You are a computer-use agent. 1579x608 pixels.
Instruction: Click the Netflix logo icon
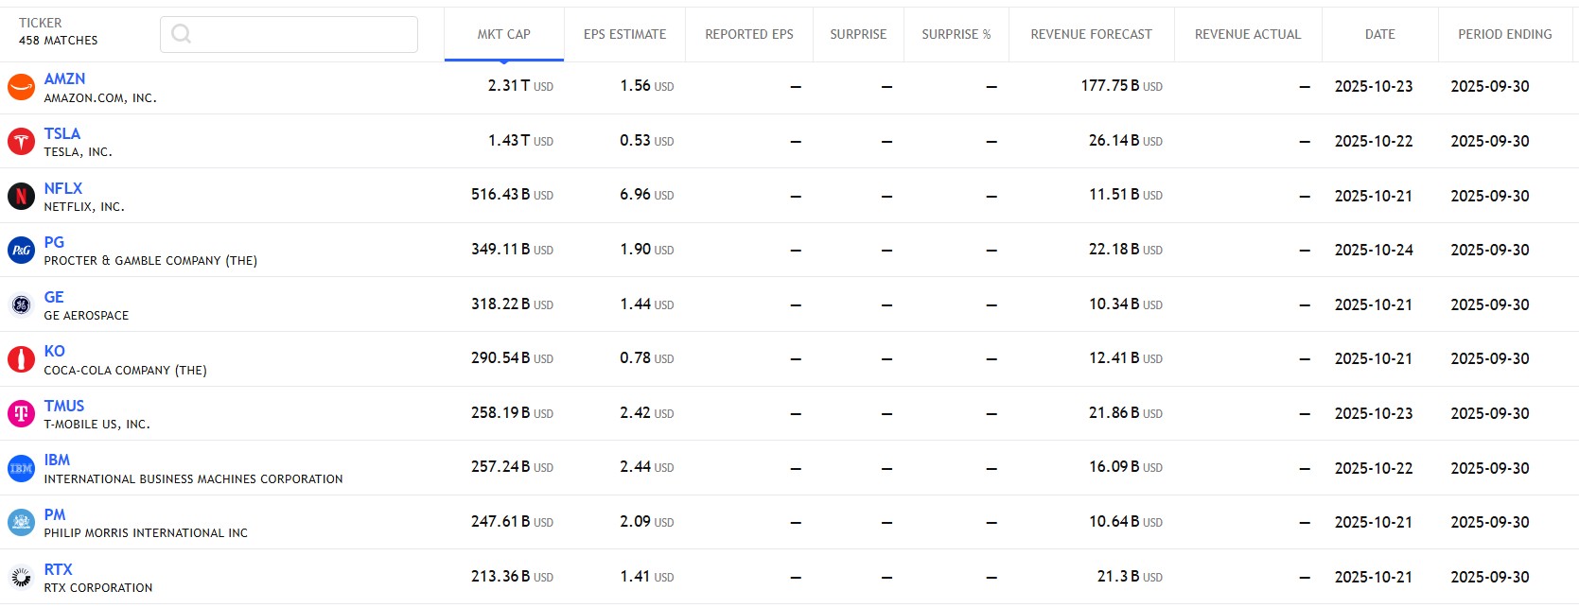tap(21, 196)
